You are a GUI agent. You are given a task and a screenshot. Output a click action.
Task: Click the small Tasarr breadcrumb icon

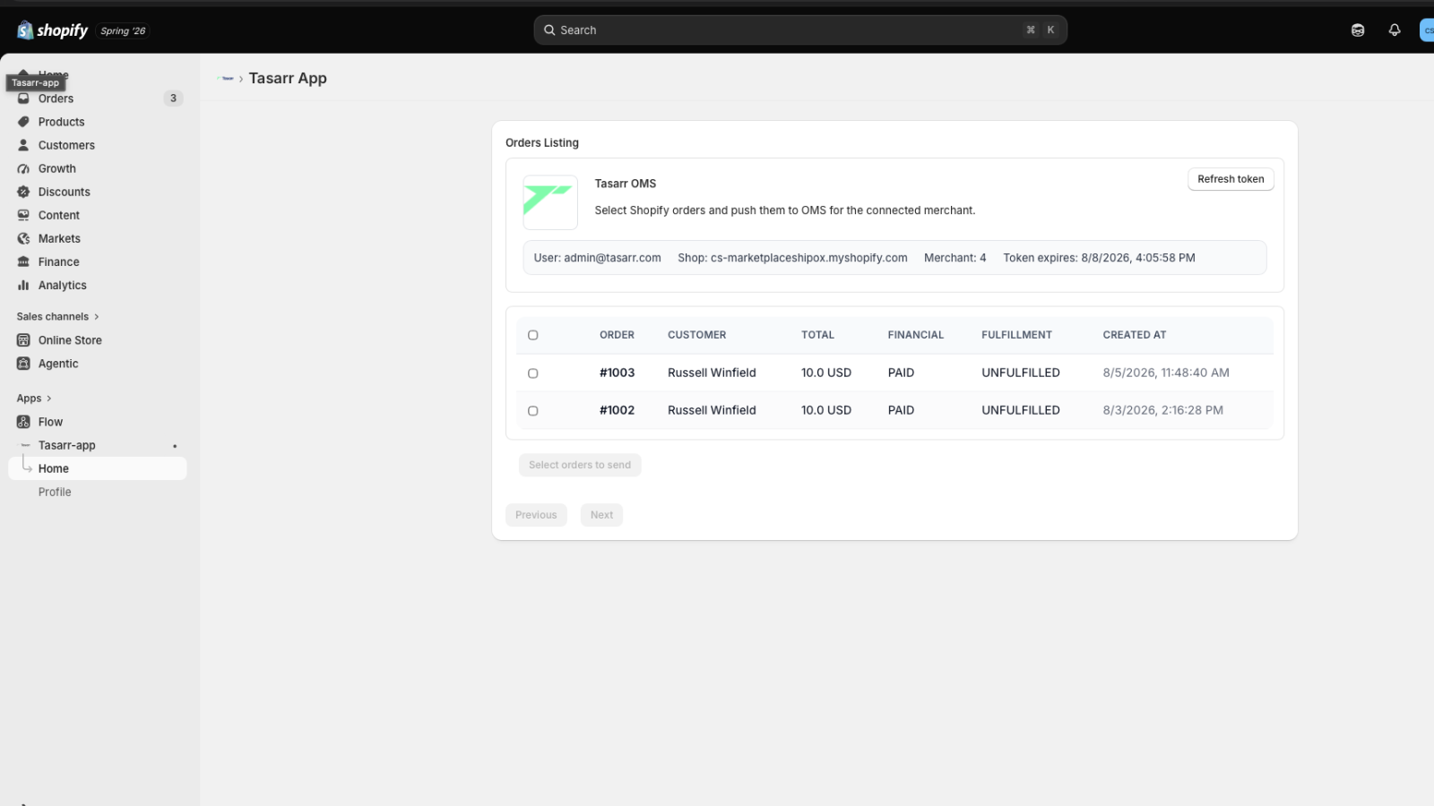point(226,79)
